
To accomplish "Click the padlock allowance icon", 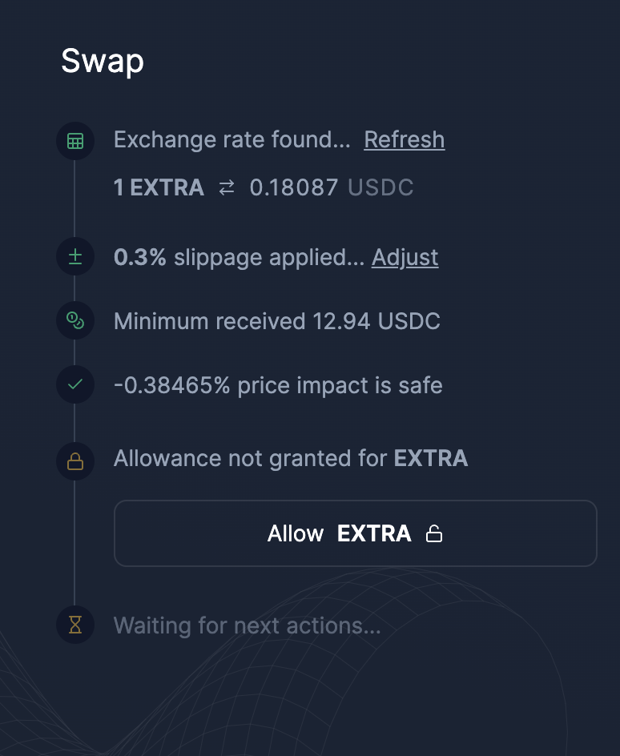I will coord(75,461).
